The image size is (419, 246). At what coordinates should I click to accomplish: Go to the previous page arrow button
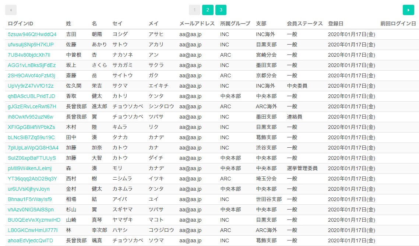[11, 10]
